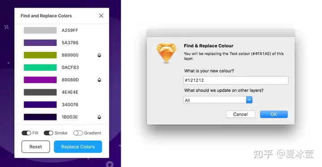Viewport: 322px width, 167px height.
Task: Enable the Gradient switch
Action: pyautogui.click(x=78, y=133)
